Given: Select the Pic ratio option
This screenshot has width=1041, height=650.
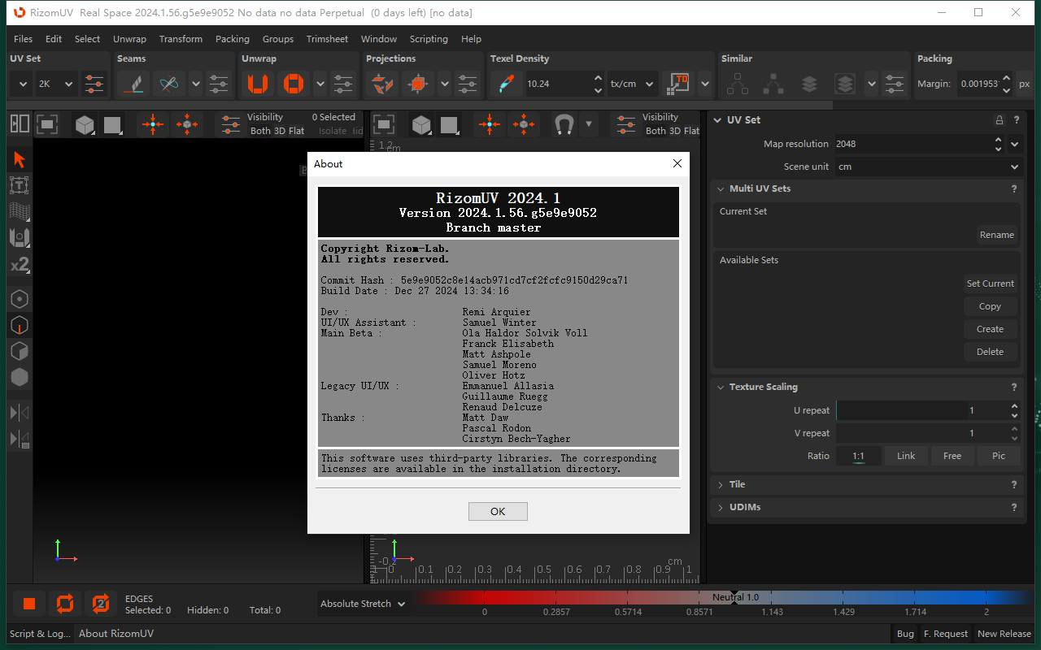Looking at the screenshot, I should point(999,456).
